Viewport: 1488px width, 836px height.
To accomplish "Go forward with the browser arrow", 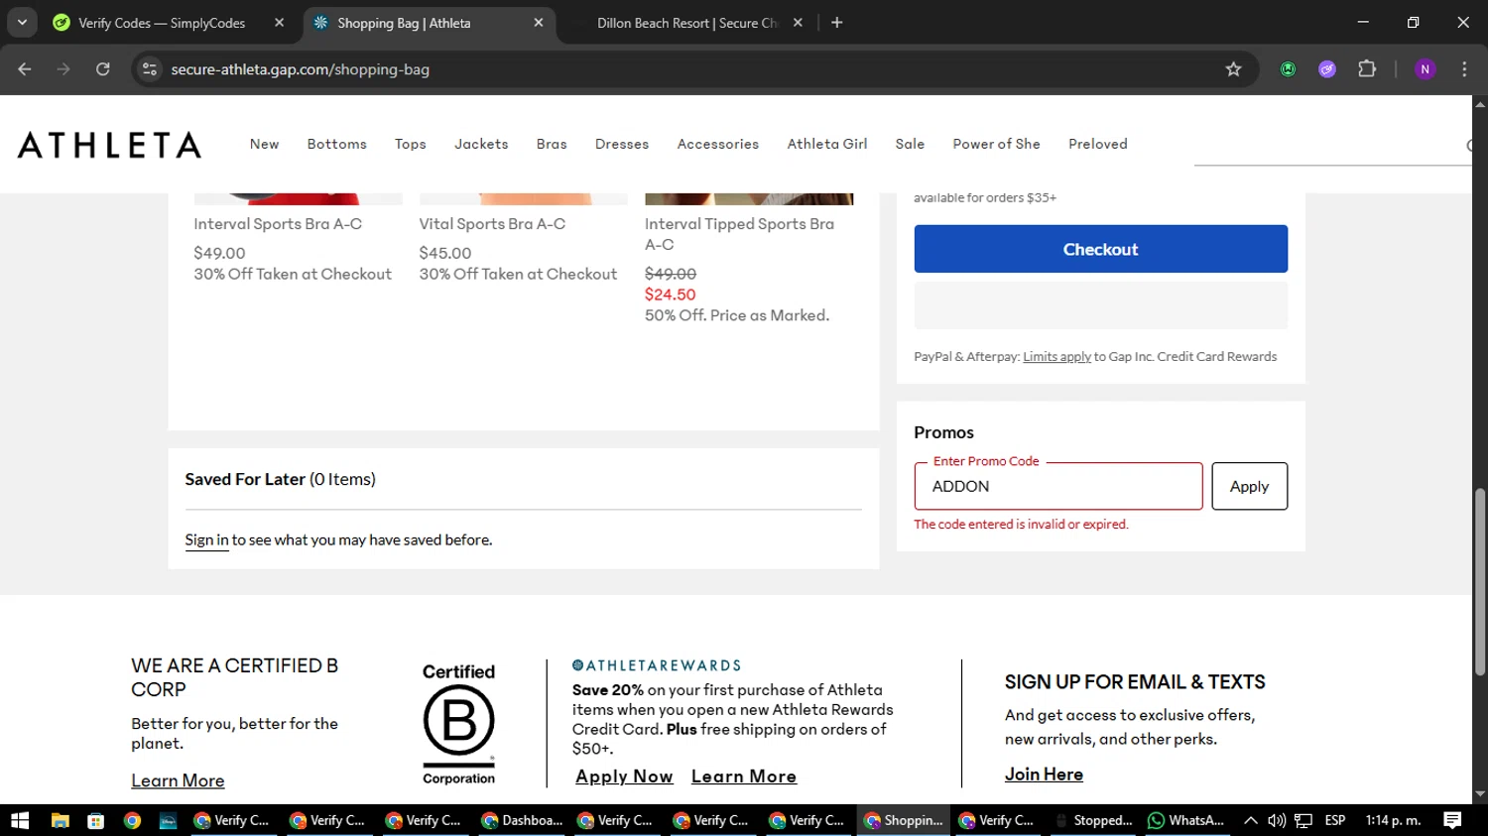I will pyautogui.click(x=63, y=69).
